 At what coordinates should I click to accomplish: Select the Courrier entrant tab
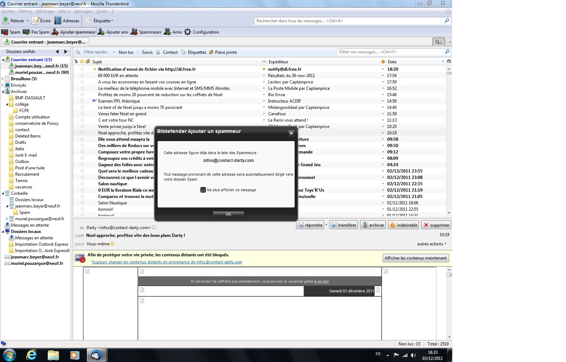click(45, 42)
